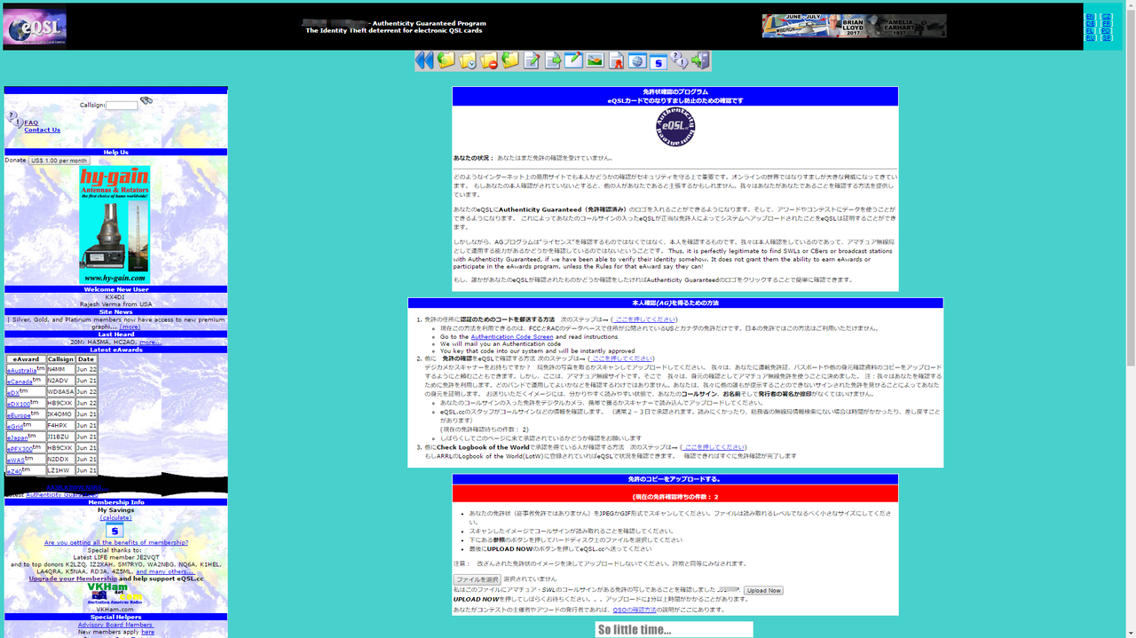Click step 1 'ここを押してください' link
Viewport: 1136px width, 638px height.
pyautogui.click(x=644, y=319)
